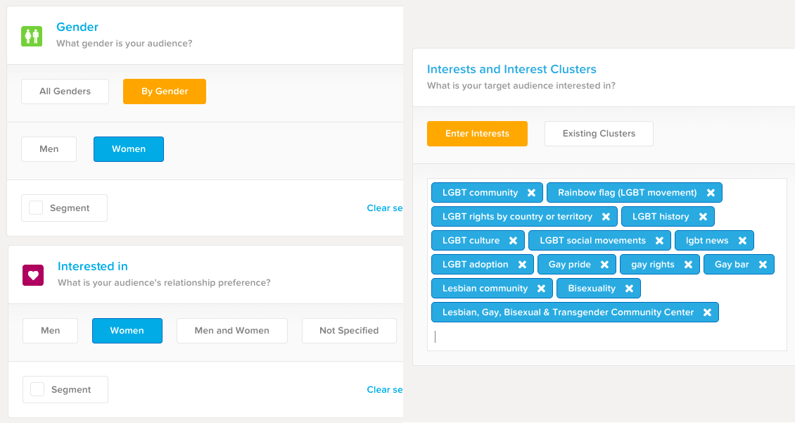Delete the lgbt news tag
795x423 pixels.
tap(742, 241)
